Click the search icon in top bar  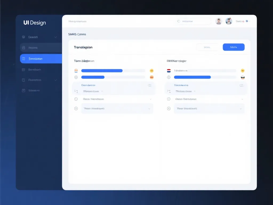pos(178,21)
